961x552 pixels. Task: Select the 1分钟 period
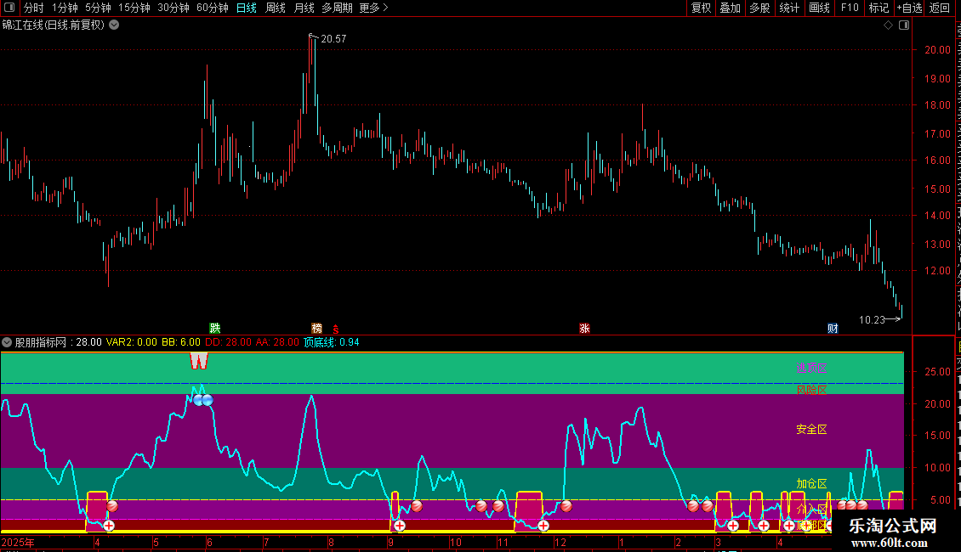65,8
